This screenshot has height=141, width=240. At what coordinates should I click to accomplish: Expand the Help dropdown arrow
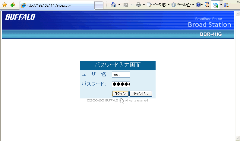tap(202, 5)
